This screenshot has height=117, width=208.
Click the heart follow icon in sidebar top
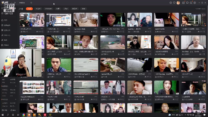click(x=2, y=8)
